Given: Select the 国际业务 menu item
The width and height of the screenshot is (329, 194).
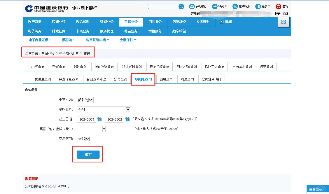Looking at the screenshot, I should click(x=155, y=22).
